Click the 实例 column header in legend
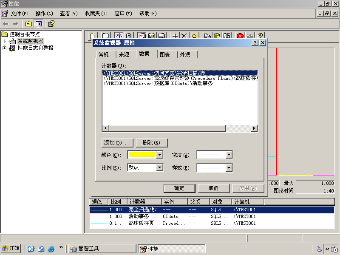This screenshot has height=255, width=340. tap(175, 202)
